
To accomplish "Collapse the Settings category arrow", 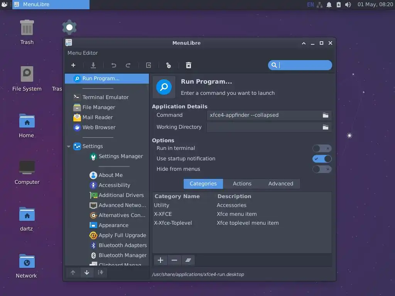I will pyautogui.click(x=69, y=146).
